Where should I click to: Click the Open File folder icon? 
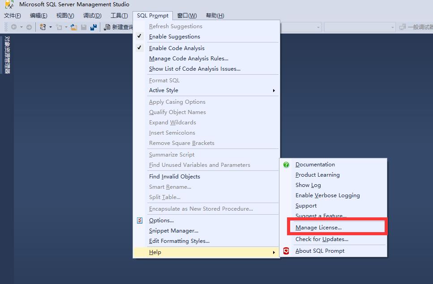[74, 27]
